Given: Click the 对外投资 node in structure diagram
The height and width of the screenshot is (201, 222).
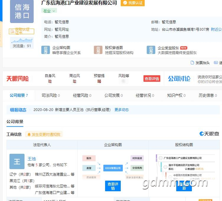Looking at the screenshot, I should click(137, 158).
